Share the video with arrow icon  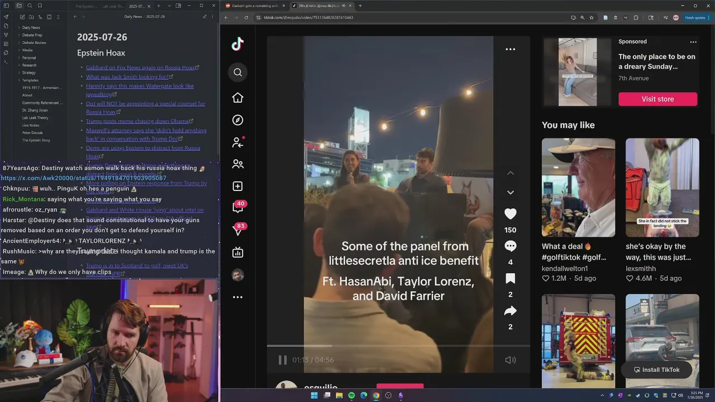point(510,311)
